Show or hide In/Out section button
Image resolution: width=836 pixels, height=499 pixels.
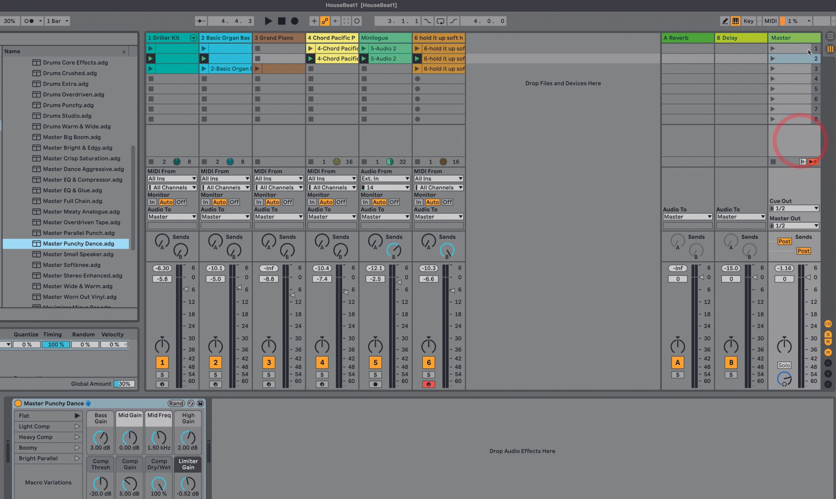point(828,324)
